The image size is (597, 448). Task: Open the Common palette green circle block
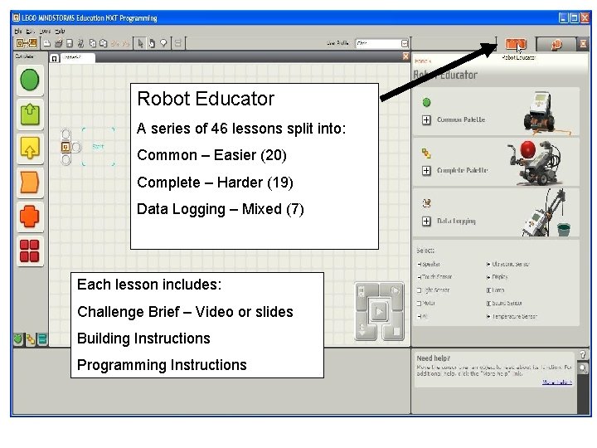(30, 80)
